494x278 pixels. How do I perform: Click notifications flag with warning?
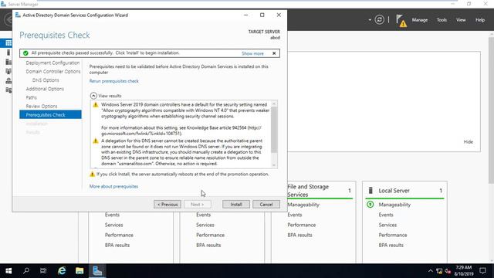[401, 21]
